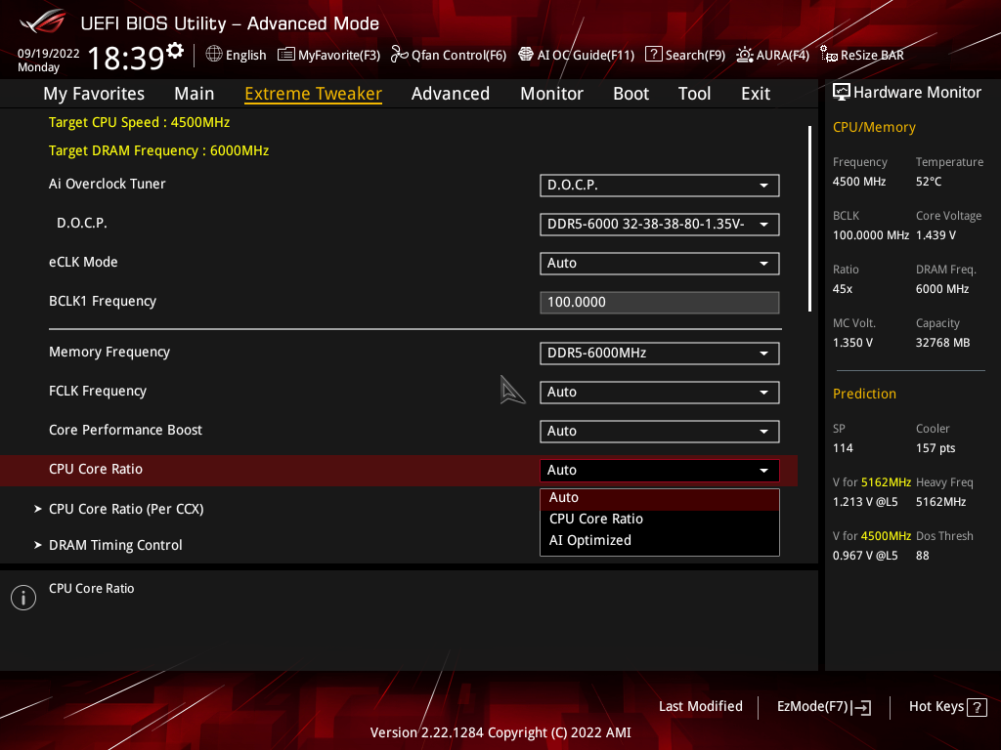Image resolution: width=1001 pixels, height=750 pixels.
Task: Open Qfan Control fan icon
Action: pos(399,55)
